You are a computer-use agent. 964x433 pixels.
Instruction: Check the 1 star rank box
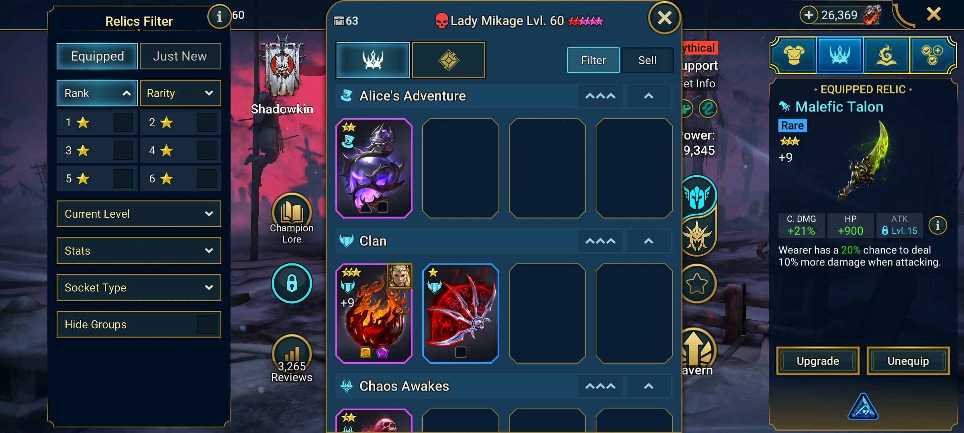(x=123, y=122)
